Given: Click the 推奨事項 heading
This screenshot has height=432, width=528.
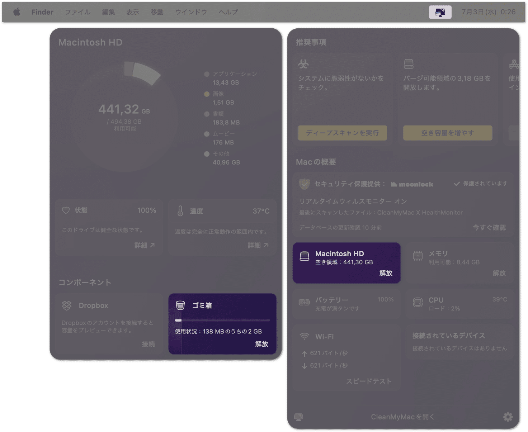Looking at the screenshot, I should pos(311,42).
